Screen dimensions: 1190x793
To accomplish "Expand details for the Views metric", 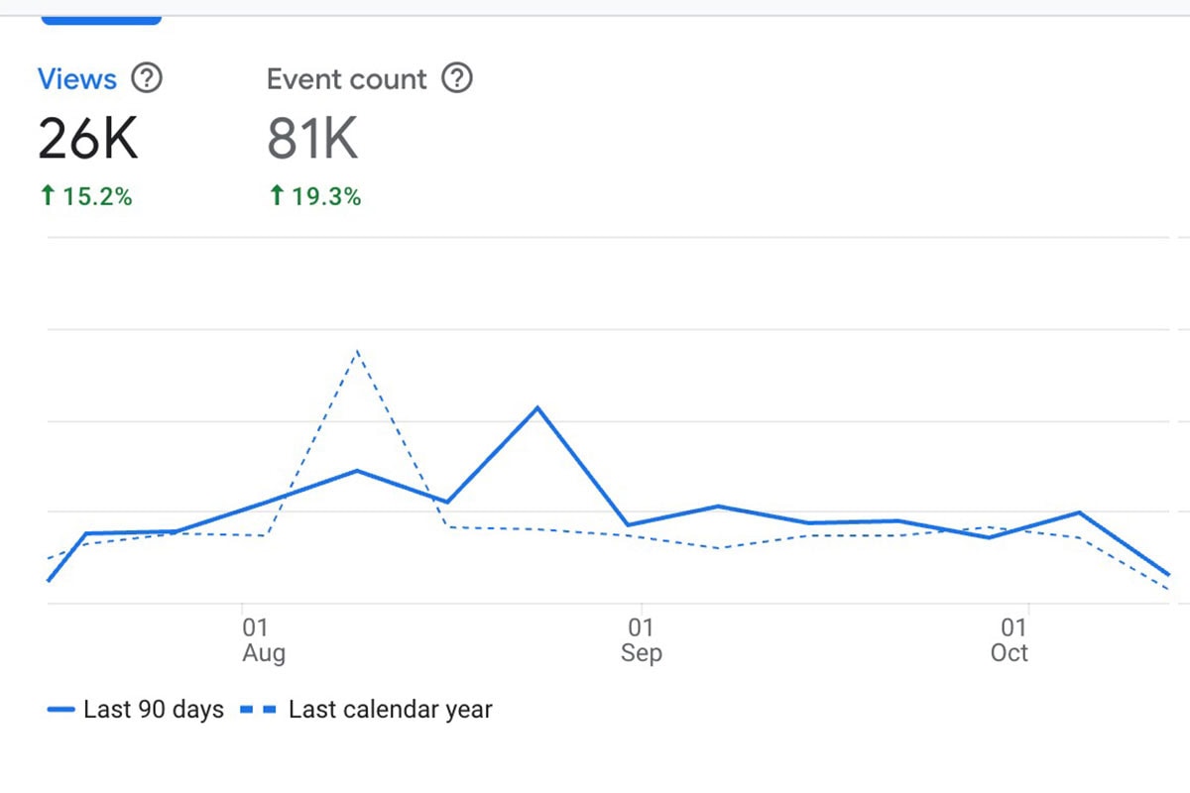I will pyautogui.click(x=76, y=78).
